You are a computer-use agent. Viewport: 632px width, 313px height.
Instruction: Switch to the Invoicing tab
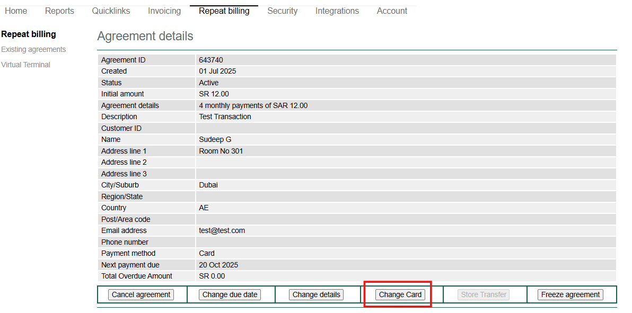(164, 11)
